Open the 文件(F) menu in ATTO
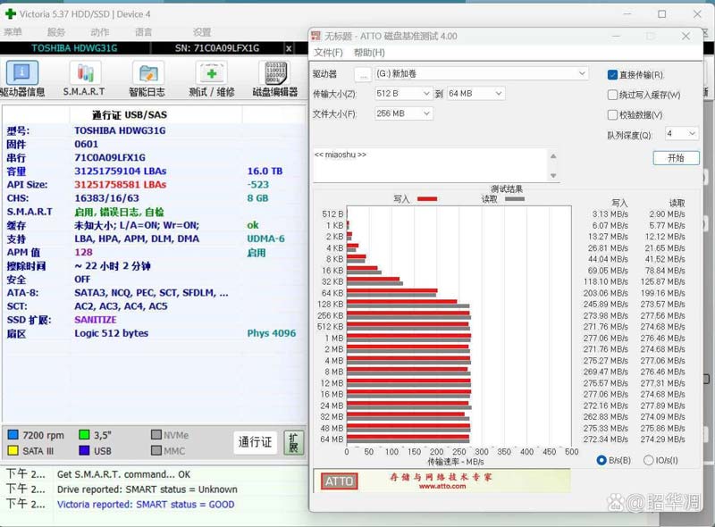Screen dimensions: 715x527 (328, 53)
